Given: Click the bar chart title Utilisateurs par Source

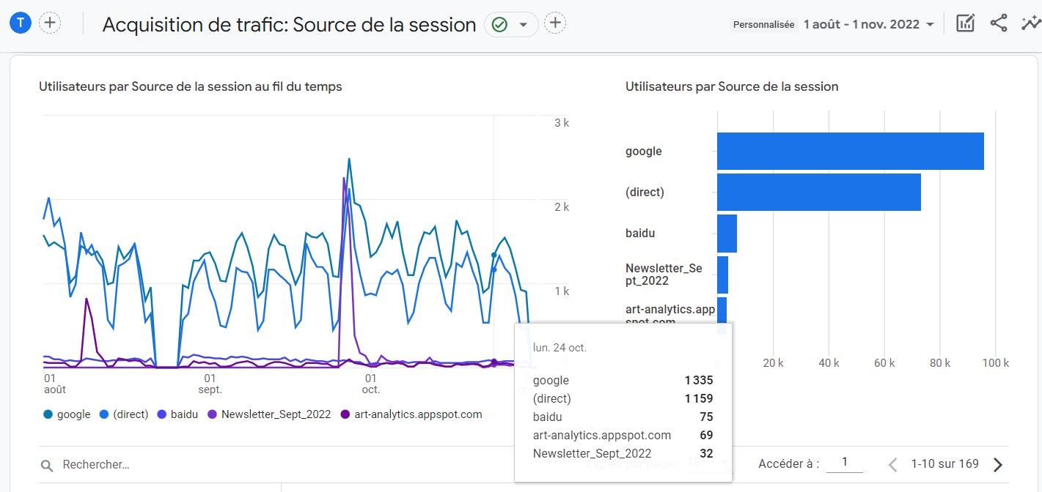Looking at the screenshot, I should [x=732, y=86].
